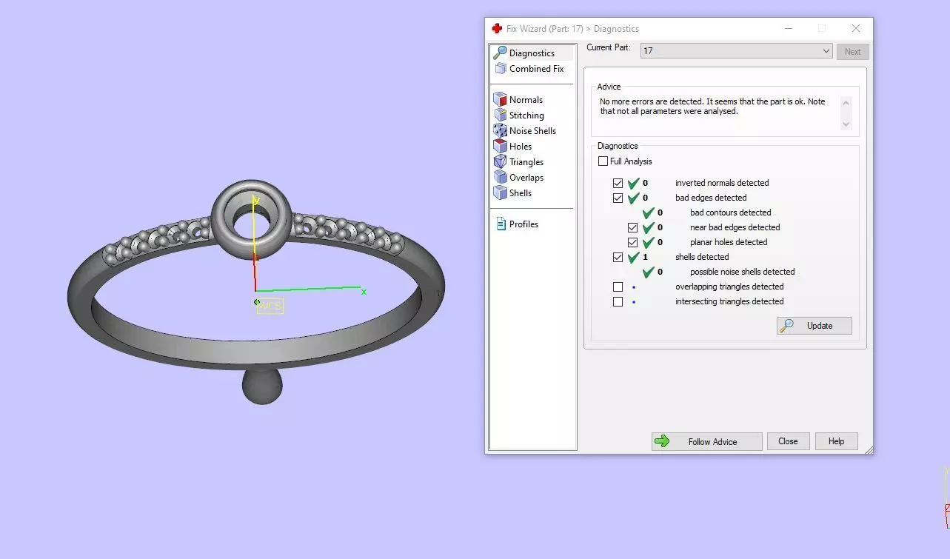Switch to the Holes page
The height and width of the screenshot is (559, 950).
click(x=521, y=147)
